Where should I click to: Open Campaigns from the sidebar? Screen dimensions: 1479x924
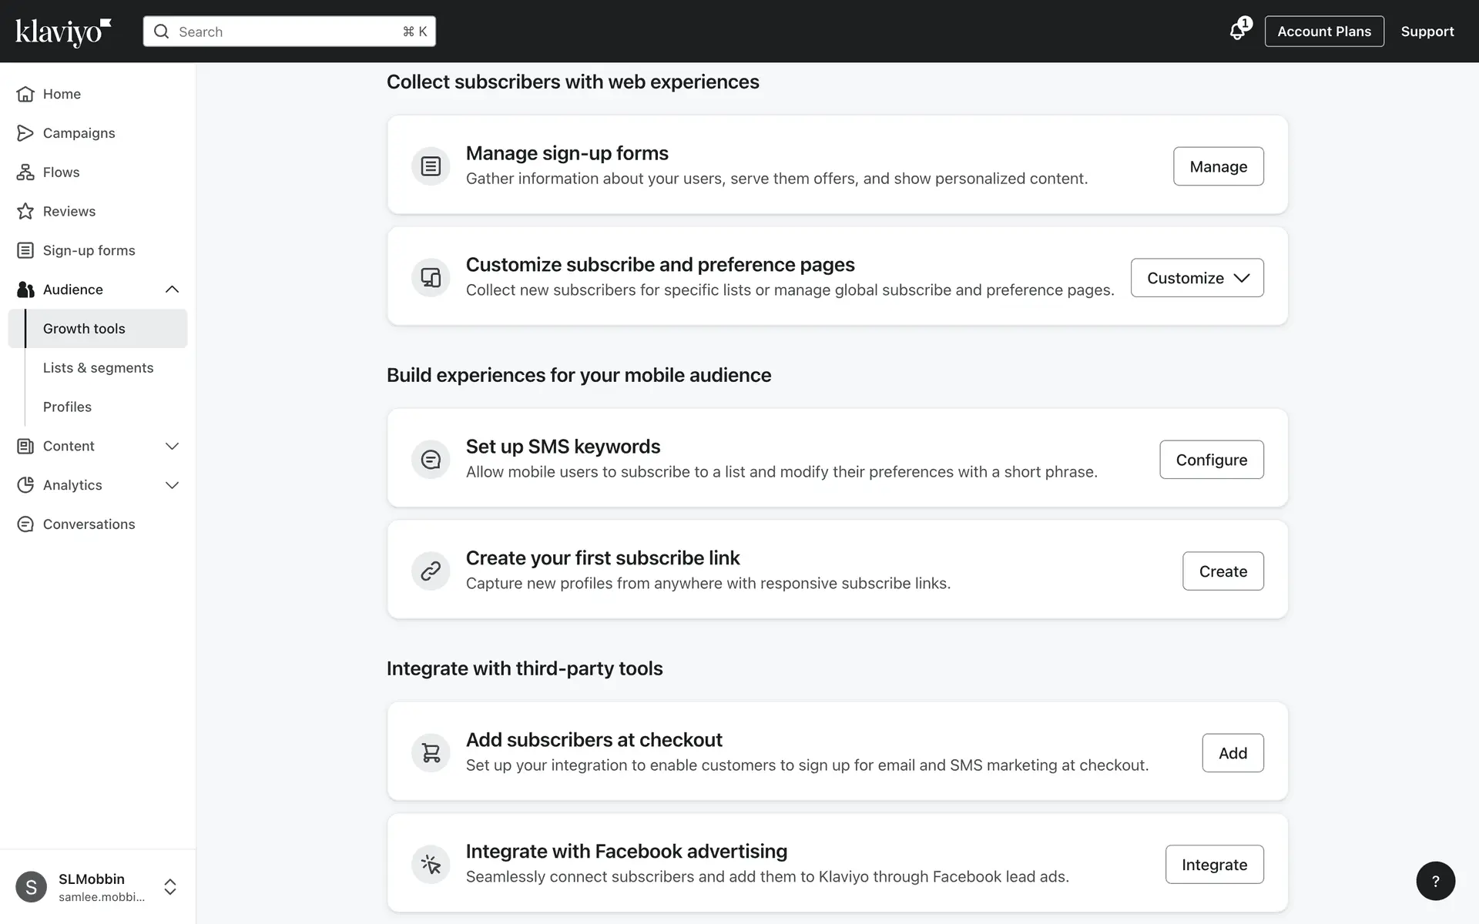pos(79,133)
